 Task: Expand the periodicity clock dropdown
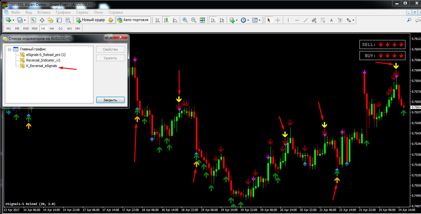tap(248, 20)
